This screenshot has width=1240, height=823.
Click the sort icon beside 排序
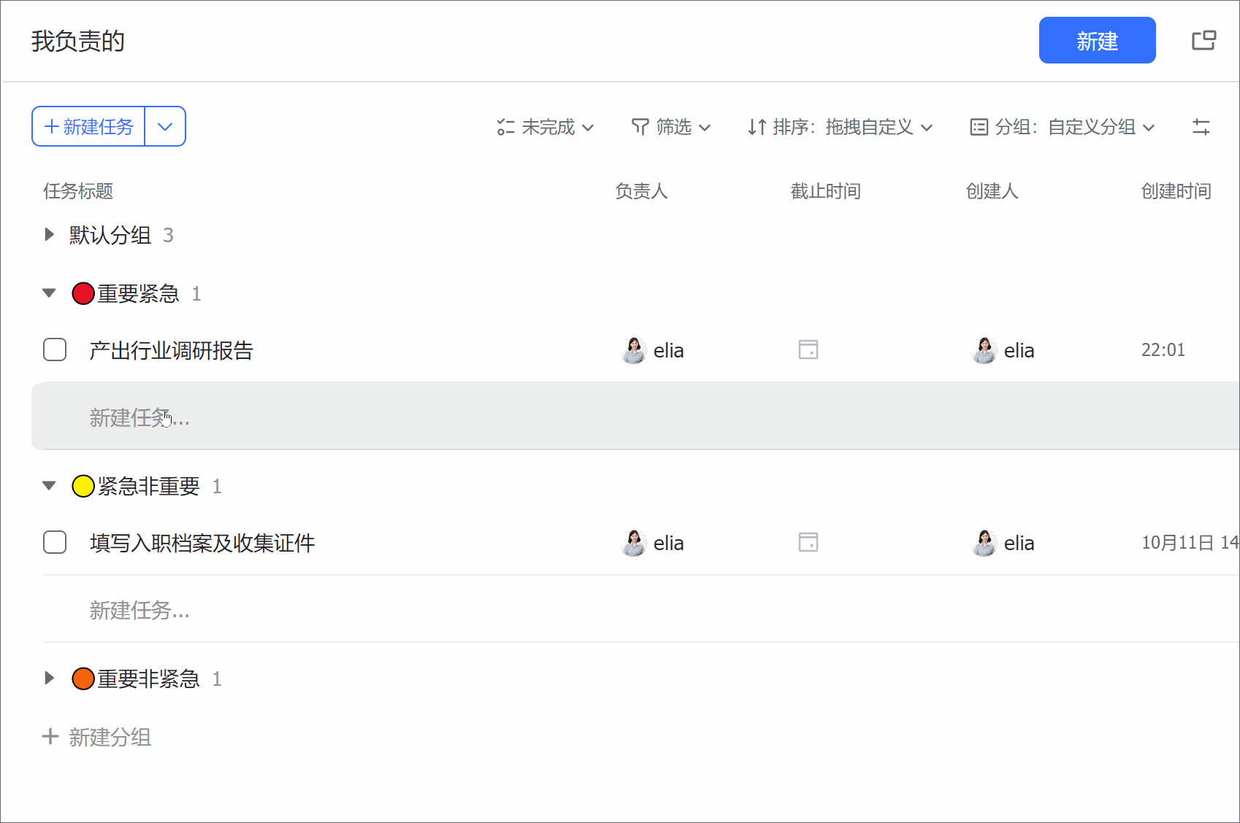(757, 127)
